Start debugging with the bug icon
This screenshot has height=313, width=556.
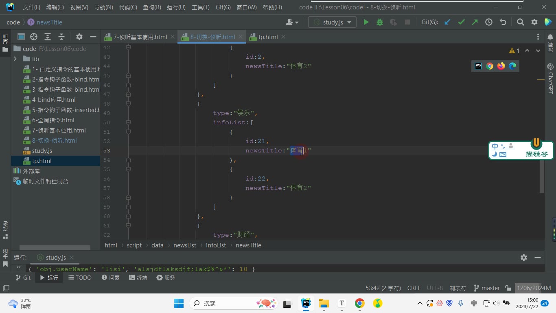(x=380, y=22)
